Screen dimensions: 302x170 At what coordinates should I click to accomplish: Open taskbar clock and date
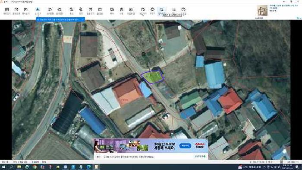click(287, 167)
